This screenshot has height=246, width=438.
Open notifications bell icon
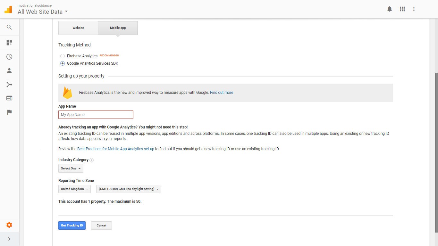point(390,9)
